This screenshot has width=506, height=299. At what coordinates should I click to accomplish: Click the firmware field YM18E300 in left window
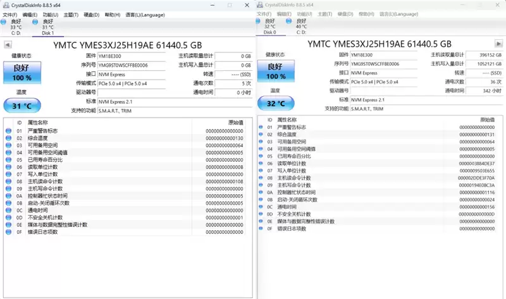tap(132, 56)
